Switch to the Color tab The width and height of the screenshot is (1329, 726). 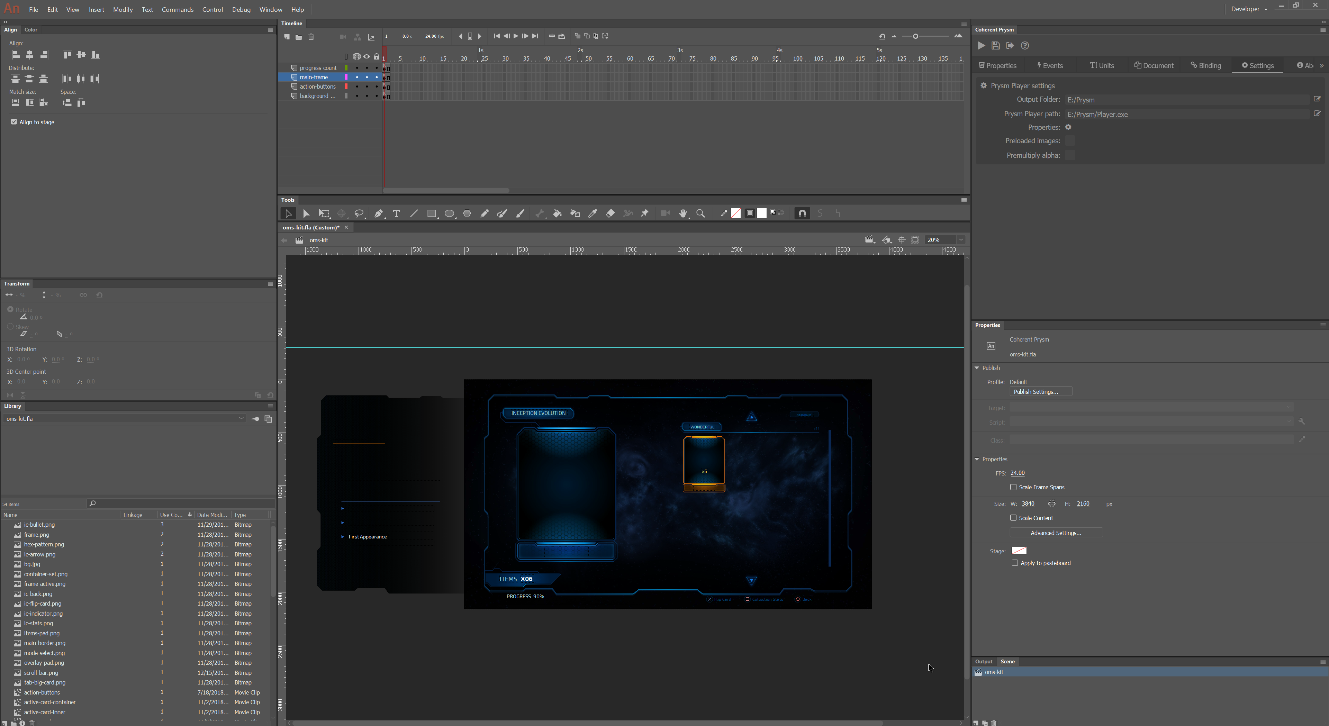31,29
